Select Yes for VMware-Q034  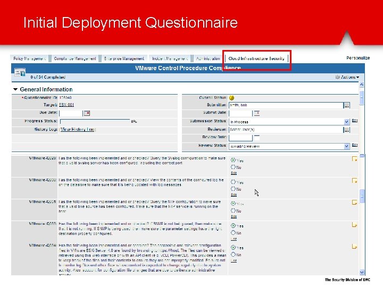coord(234,248)
